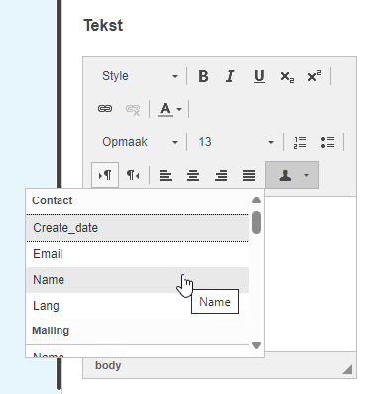
Task: Set text direction right to left
Action: (x=133, y=175)
